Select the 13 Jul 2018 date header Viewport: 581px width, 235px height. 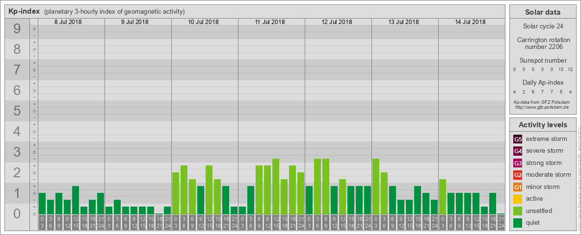click(x=403, y=22)
